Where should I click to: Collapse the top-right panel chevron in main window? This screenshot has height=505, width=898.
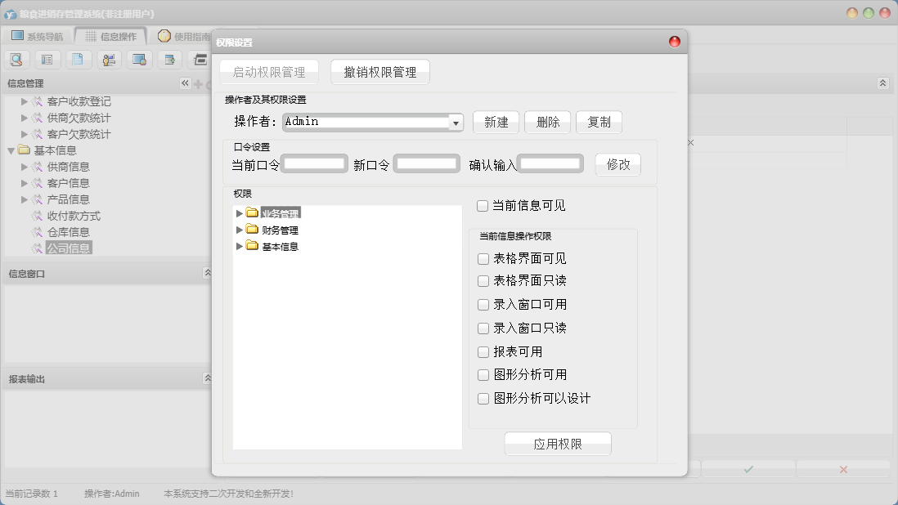[882, 83]
